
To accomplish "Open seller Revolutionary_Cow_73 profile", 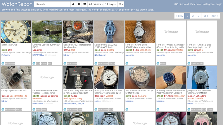I will [73, 103].
